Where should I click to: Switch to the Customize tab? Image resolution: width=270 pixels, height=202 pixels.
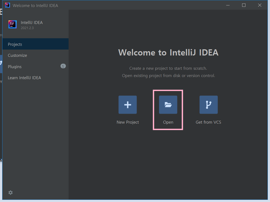35,55
